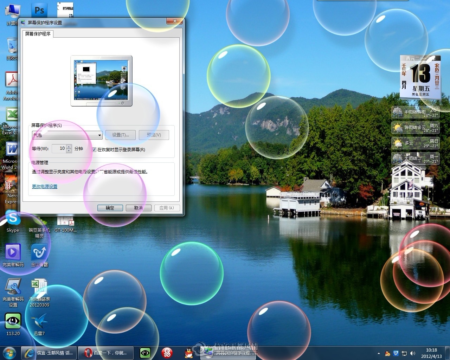Launch 迅雷7 from the desktop
This screenshot has width=450, height=360.
point(39,321)
